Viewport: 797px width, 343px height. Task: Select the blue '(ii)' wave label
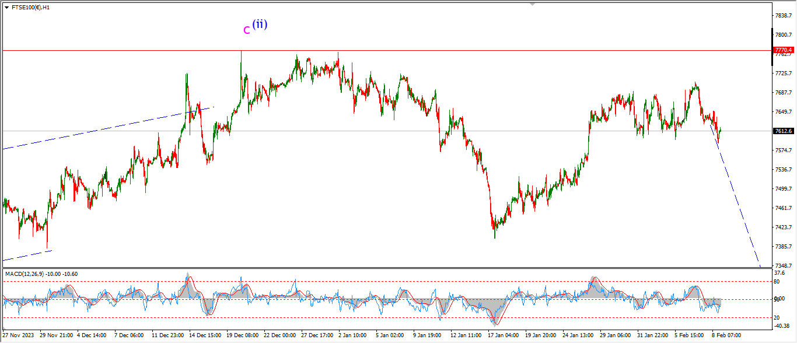click(x=260, y=24)
